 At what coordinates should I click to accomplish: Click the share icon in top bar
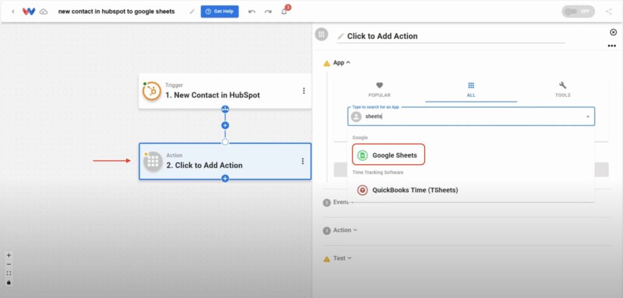point(608,12)
